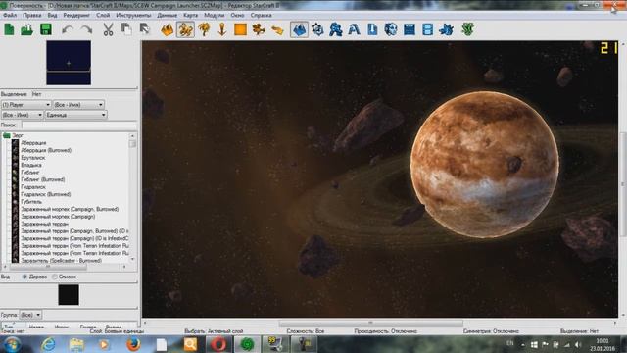627x353 pixels.
Task: Open the Text module letter A icon
Action: (354, 29)
